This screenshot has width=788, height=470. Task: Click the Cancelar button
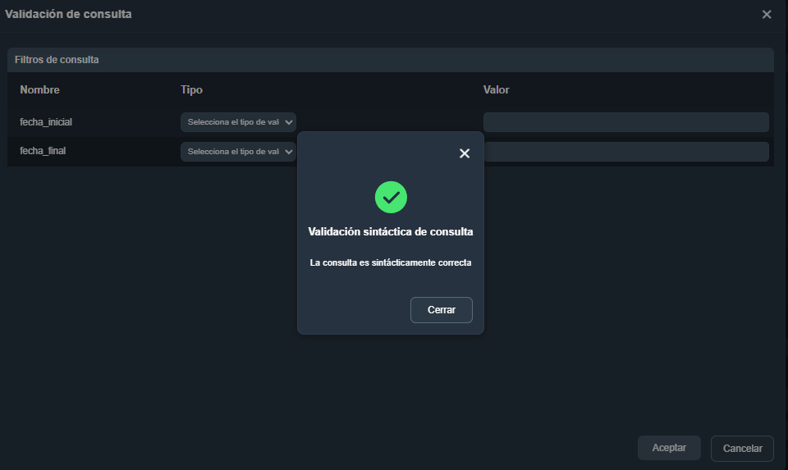pyautogui.click(x=742, y=449)
